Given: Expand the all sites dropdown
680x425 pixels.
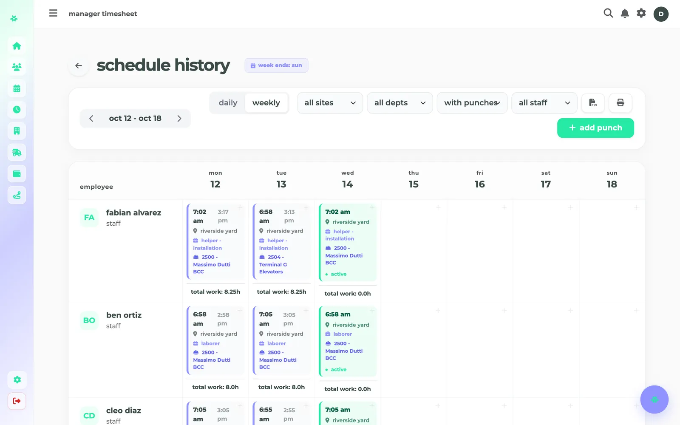Looking at the screenshot, I should (x=330, y=103).
